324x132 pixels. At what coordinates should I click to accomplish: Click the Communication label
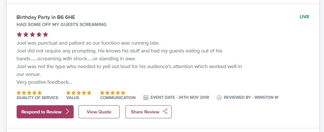point(118,98)
